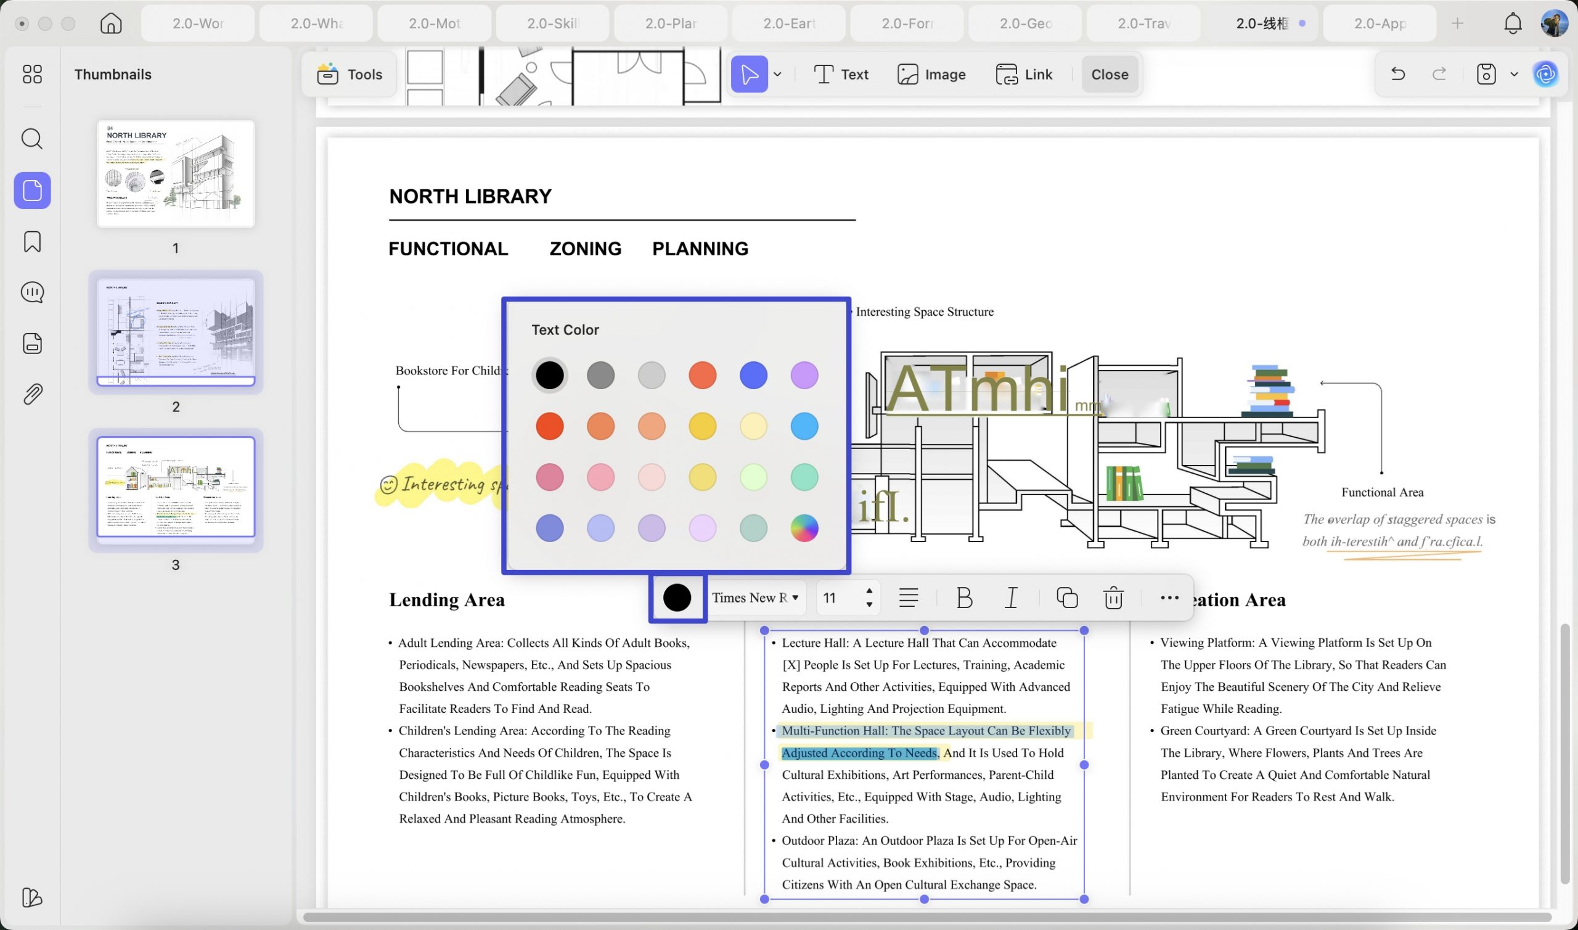This screenshot has width=1578, height=930.
Task: Select the Image tool
Action: pos(931,74)
